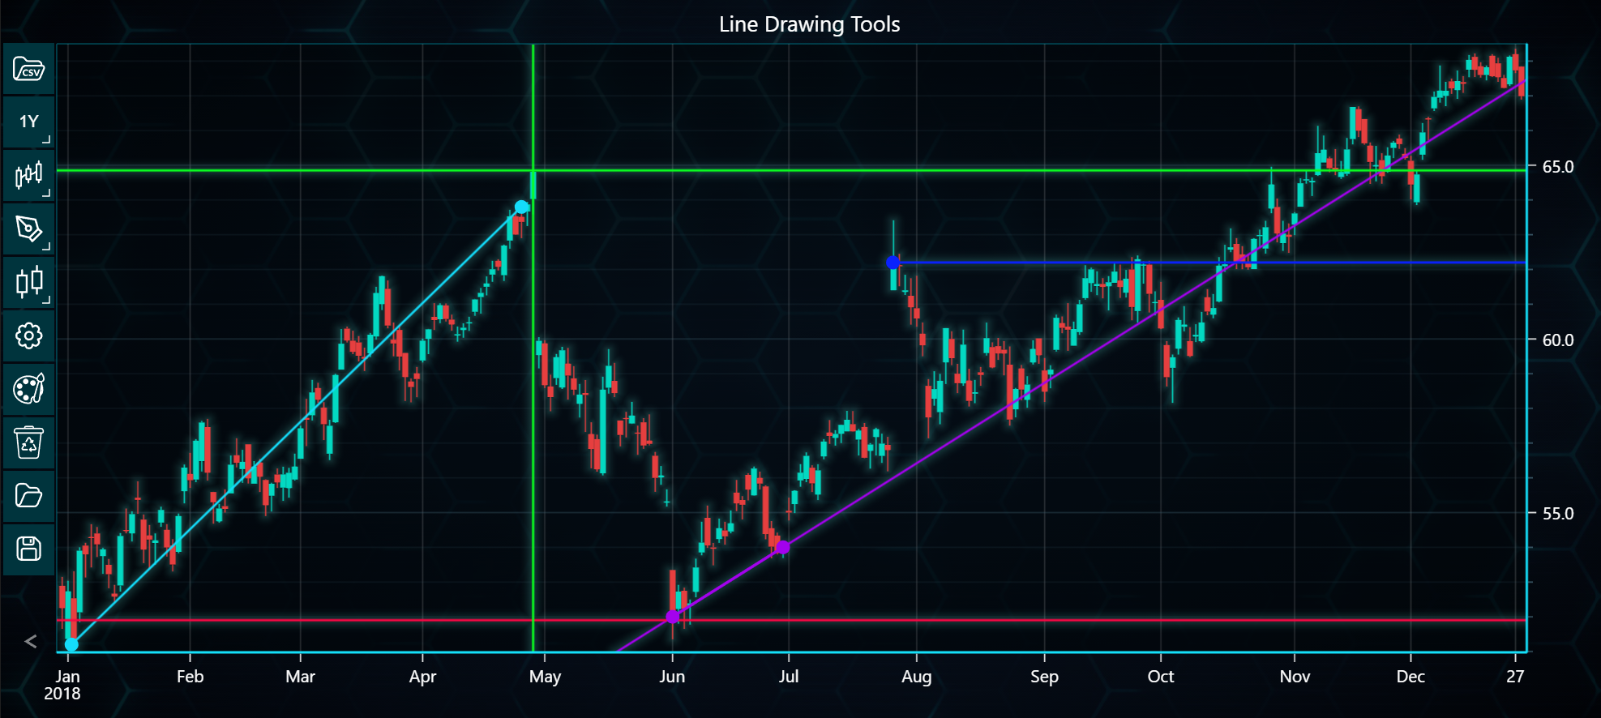Viewport: 1601px width, 718px height.
Task: Select the purple handle near July
Action: coord(782,548)
